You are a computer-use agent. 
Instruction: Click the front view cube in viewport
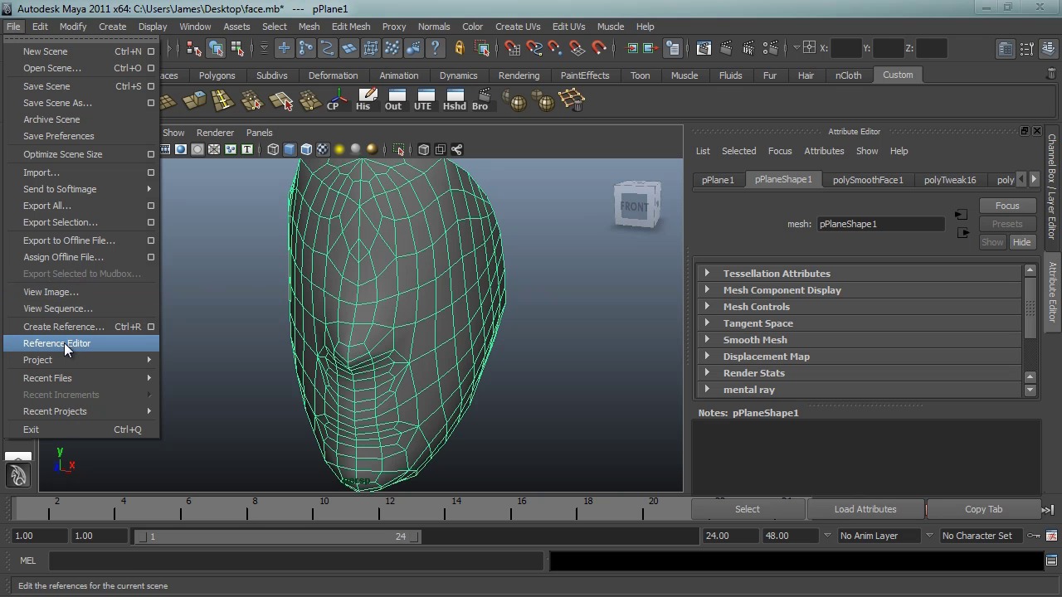point(636,206)
